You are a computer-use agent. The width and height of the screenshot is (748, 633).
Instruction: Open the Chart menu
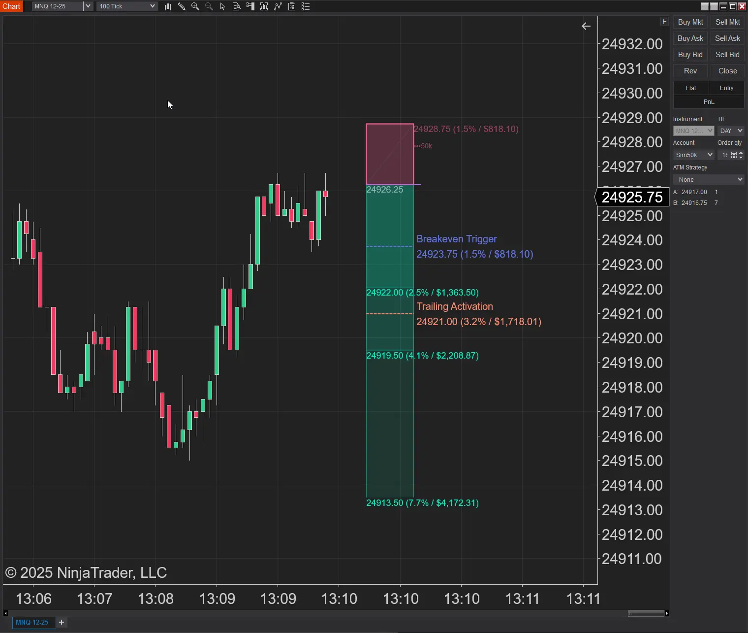pyautogui.click(x=11, y=6)
